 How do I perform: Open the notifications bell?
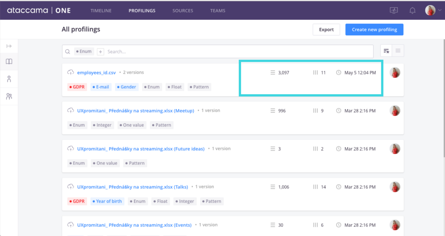(412, 10)
